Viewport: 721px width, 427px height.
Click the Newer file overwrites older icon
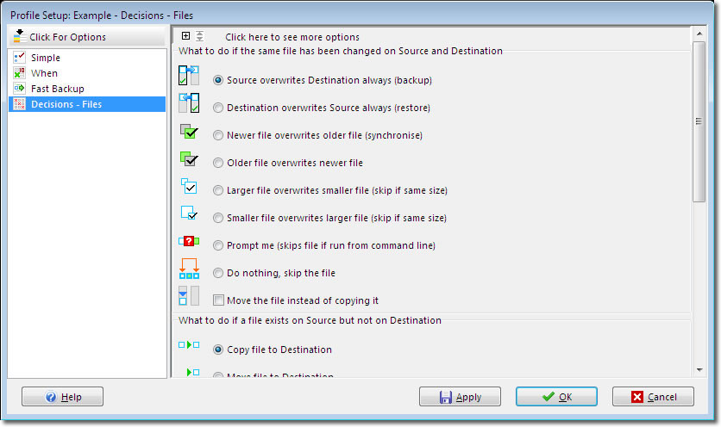coord(189,132)
